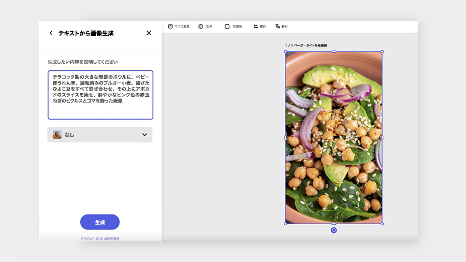Click the 生成 button
This screenshot has width=466, height=262.
[x=100, y=222]
